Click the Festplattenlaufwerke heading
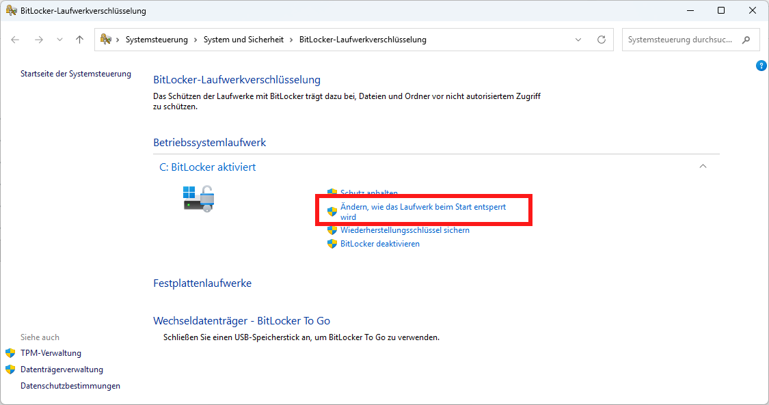 [x=202, y=283]
